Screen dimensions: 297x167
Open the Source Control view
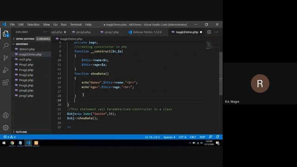coord(6,58)
